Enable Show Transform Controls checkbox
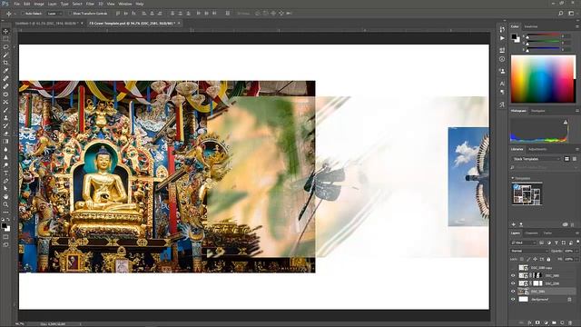581x327 pixels. pyautogui.click(x=70, y=14)
